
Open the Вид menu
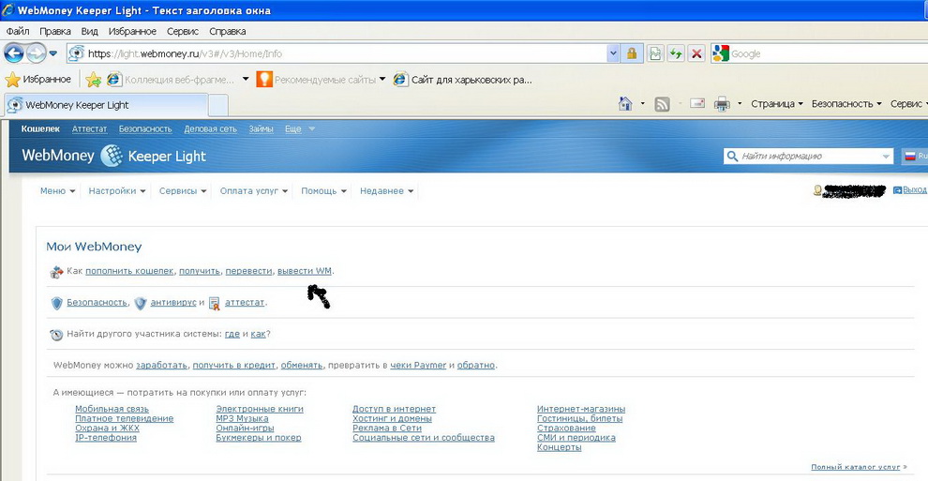pos(89,31)
